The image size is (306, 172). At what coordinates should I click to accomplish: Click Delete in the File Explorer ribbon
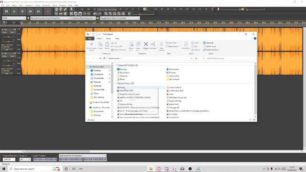click(146, 46)
